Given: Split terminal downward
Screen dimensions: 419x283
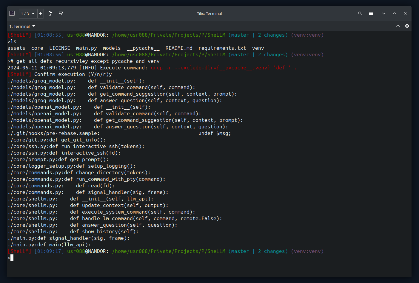Looking at the screenshot, I should click(61, 13).
